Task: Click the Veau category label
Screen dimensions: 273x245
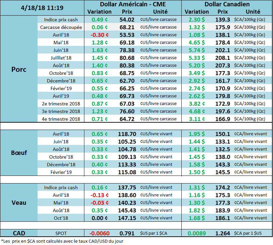Action: 19,202
